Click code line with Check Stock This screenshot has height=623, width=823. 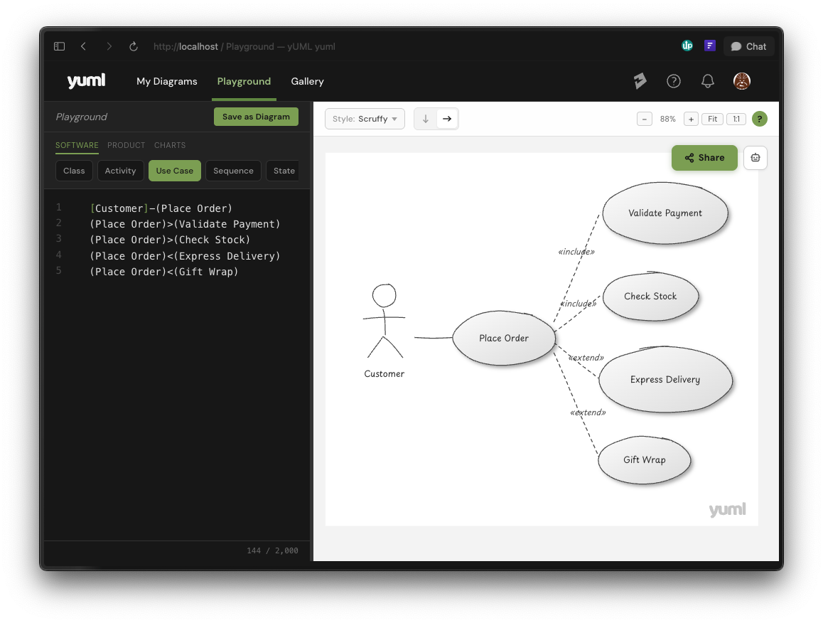170,240
